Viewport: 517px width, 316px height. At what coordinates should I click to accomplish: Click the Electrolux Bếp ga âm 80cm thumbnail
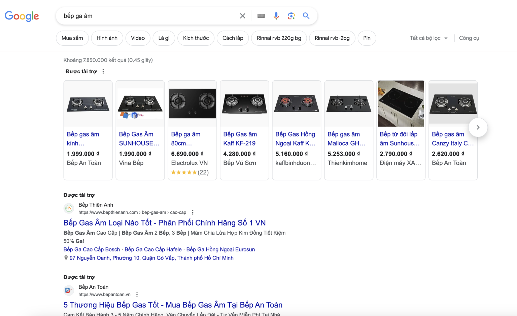click(192, 104)
